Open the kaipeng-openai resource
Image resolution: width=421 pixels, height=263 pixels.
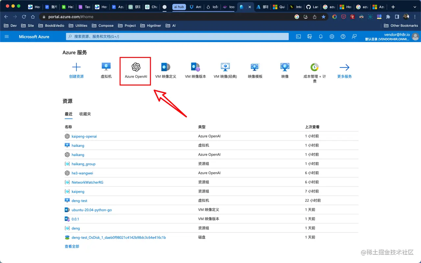click(x=84, y=136)
